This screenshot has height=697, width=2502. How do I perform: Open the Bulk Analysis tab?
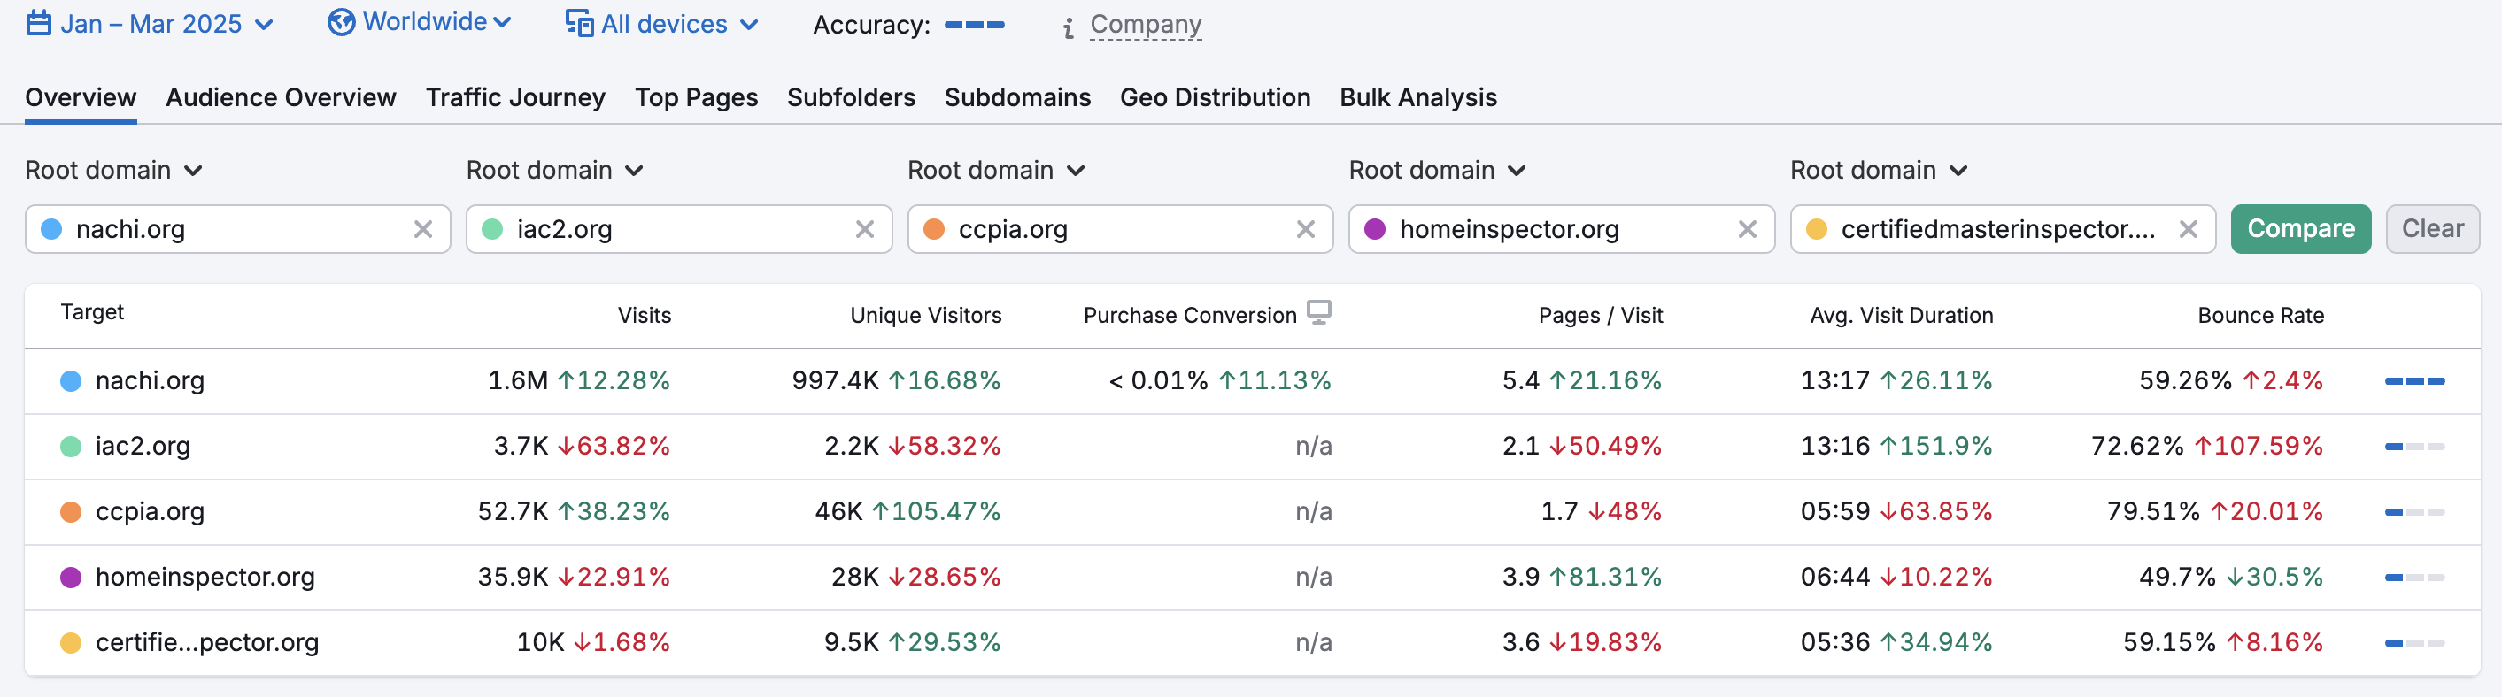click(1418, 98)
